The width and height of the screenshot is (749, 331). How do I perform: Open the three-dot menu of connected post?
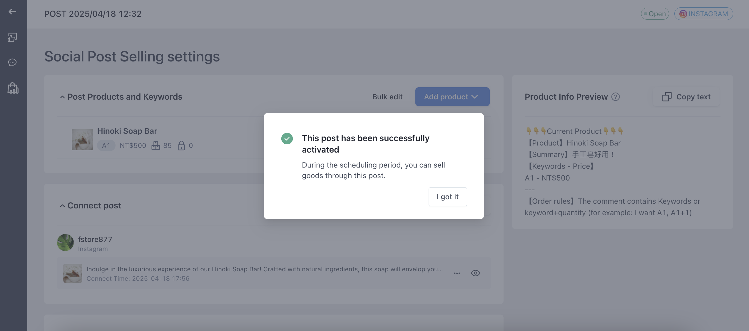pyautogui.click(x=457, y=273)
